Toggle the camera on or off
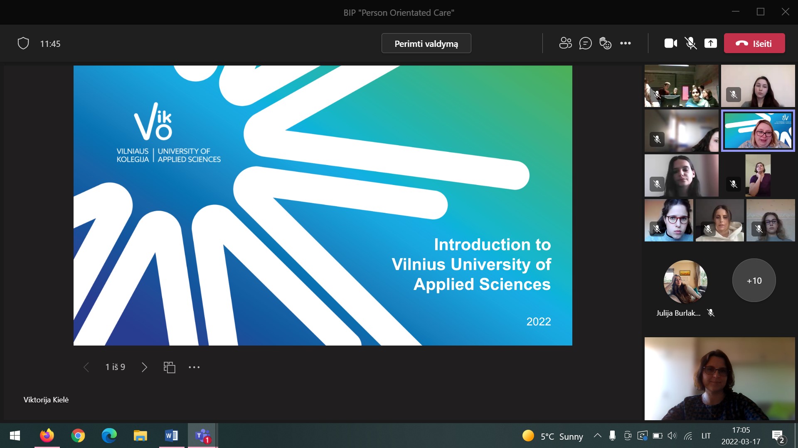Image resolution: width=798 pixels, height=448 pixels. pos(670,43)
